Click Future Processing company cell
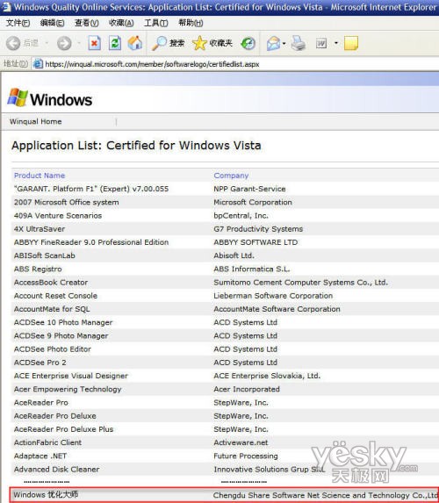 click(246, 456)
